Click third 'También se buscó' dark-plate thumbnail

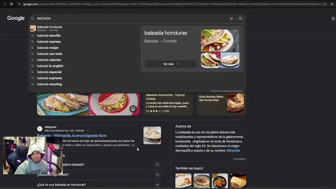tap(220, 181)
